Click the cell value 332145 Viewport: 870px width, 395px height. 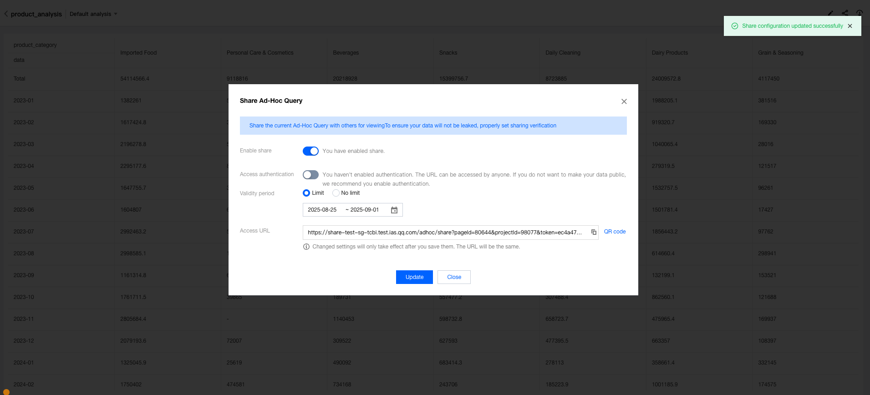[767, 363]
